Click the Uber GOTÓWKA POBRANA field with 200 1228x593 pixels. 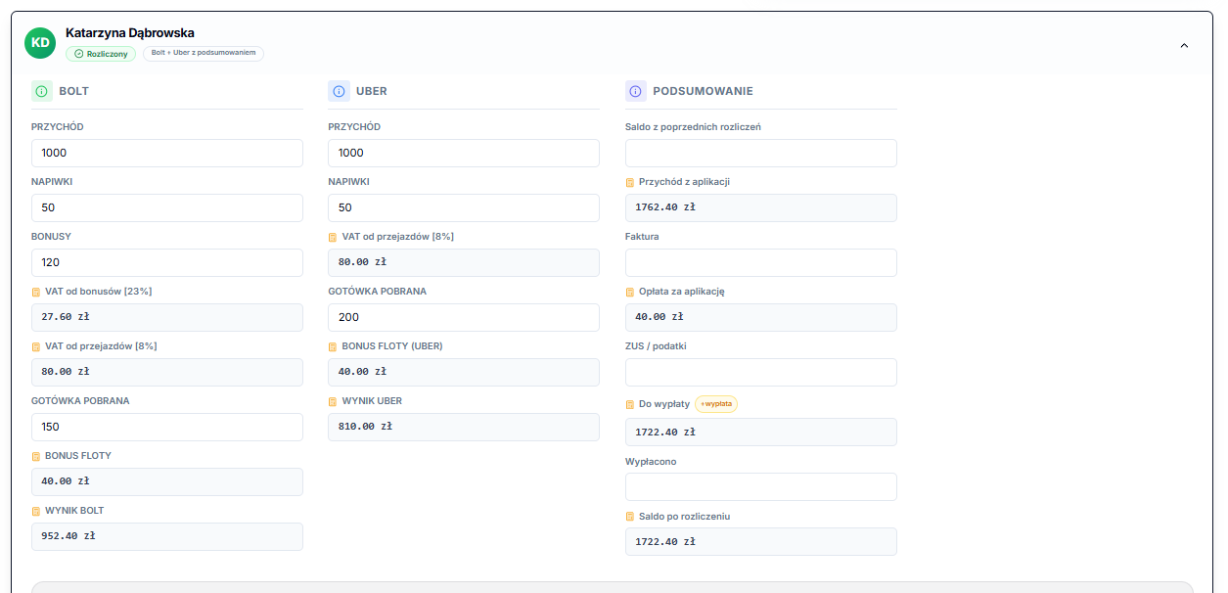(464, 317)
